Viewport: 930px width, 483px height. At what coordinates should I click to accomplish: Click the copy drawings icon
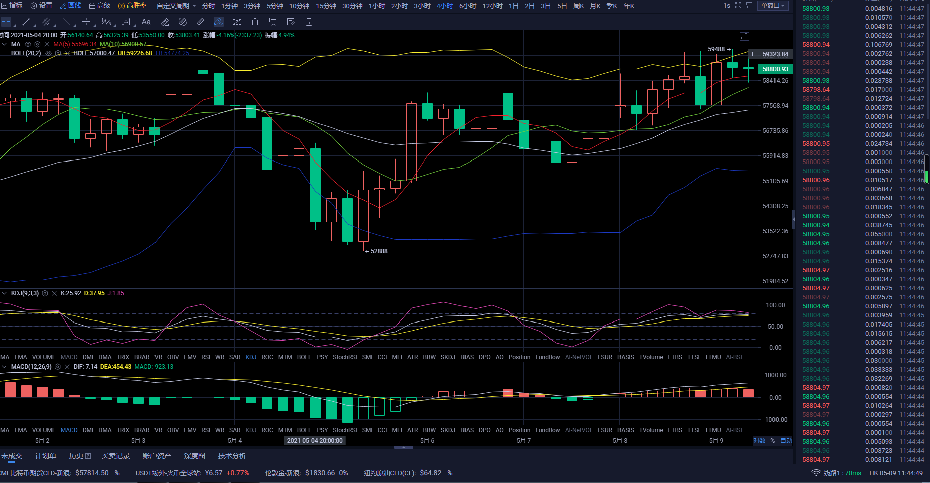click(273, 22)
